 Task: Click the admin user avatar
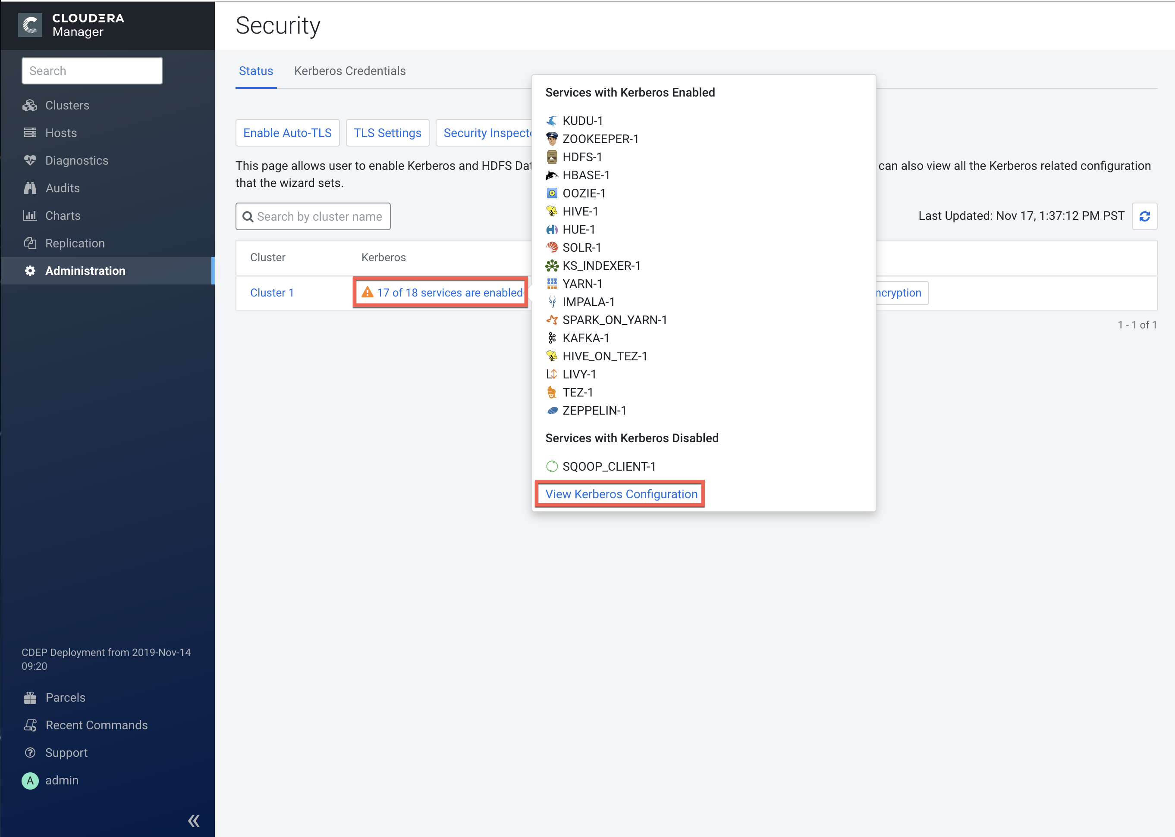pyautogui.click(x=30, y=780)
